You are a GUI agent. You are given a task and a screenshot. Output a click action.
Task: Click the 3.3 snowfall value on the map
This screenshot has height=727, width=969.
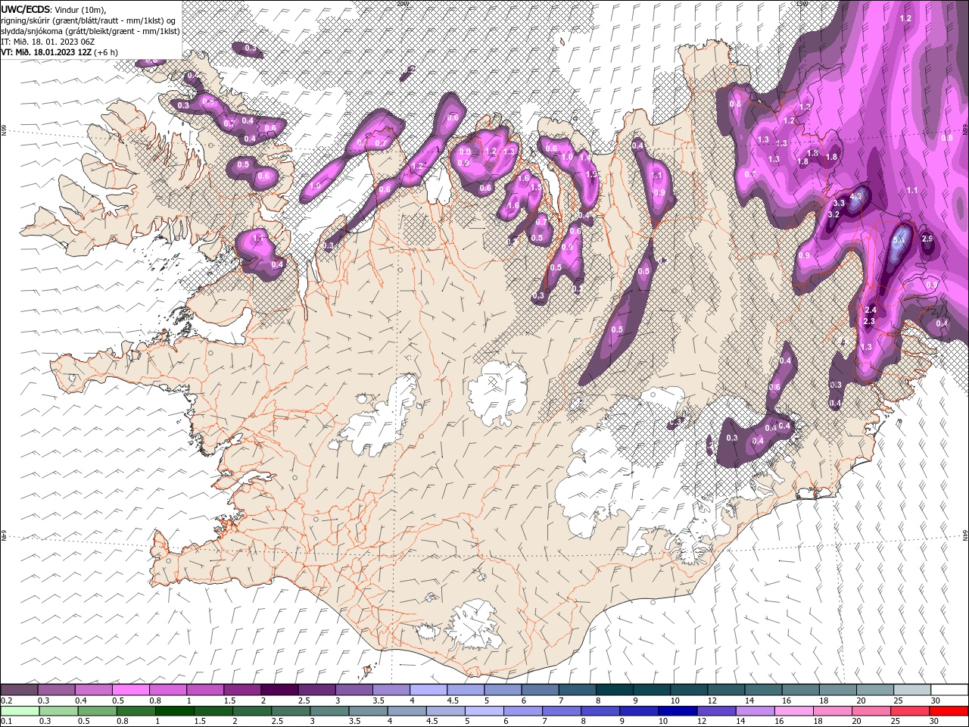click(839, 203)
